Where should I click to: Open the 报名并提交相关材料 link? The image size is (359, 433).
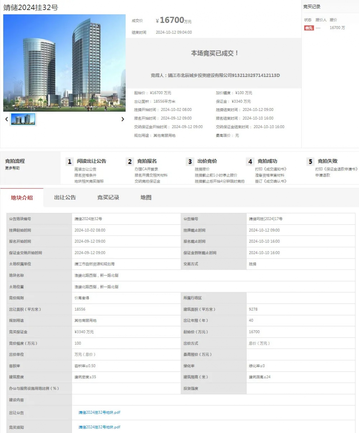coord(151,175)
